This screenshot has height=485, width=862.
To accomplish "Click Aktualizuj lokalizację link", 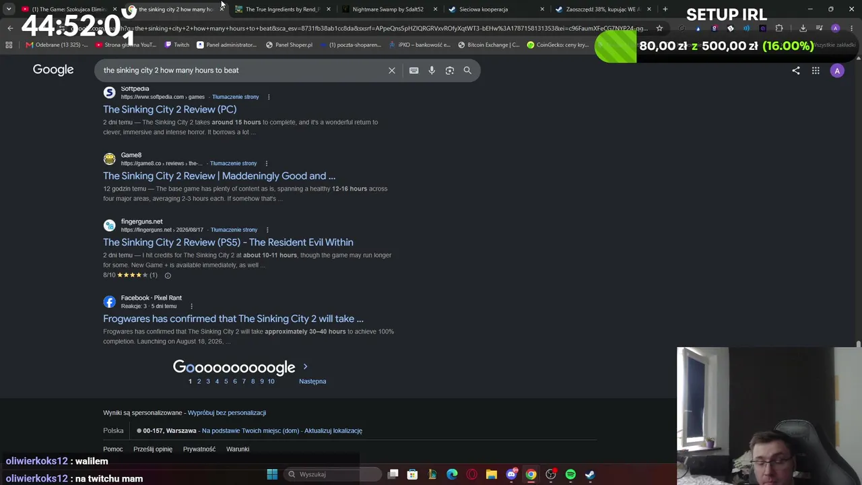I will point(333,431).
